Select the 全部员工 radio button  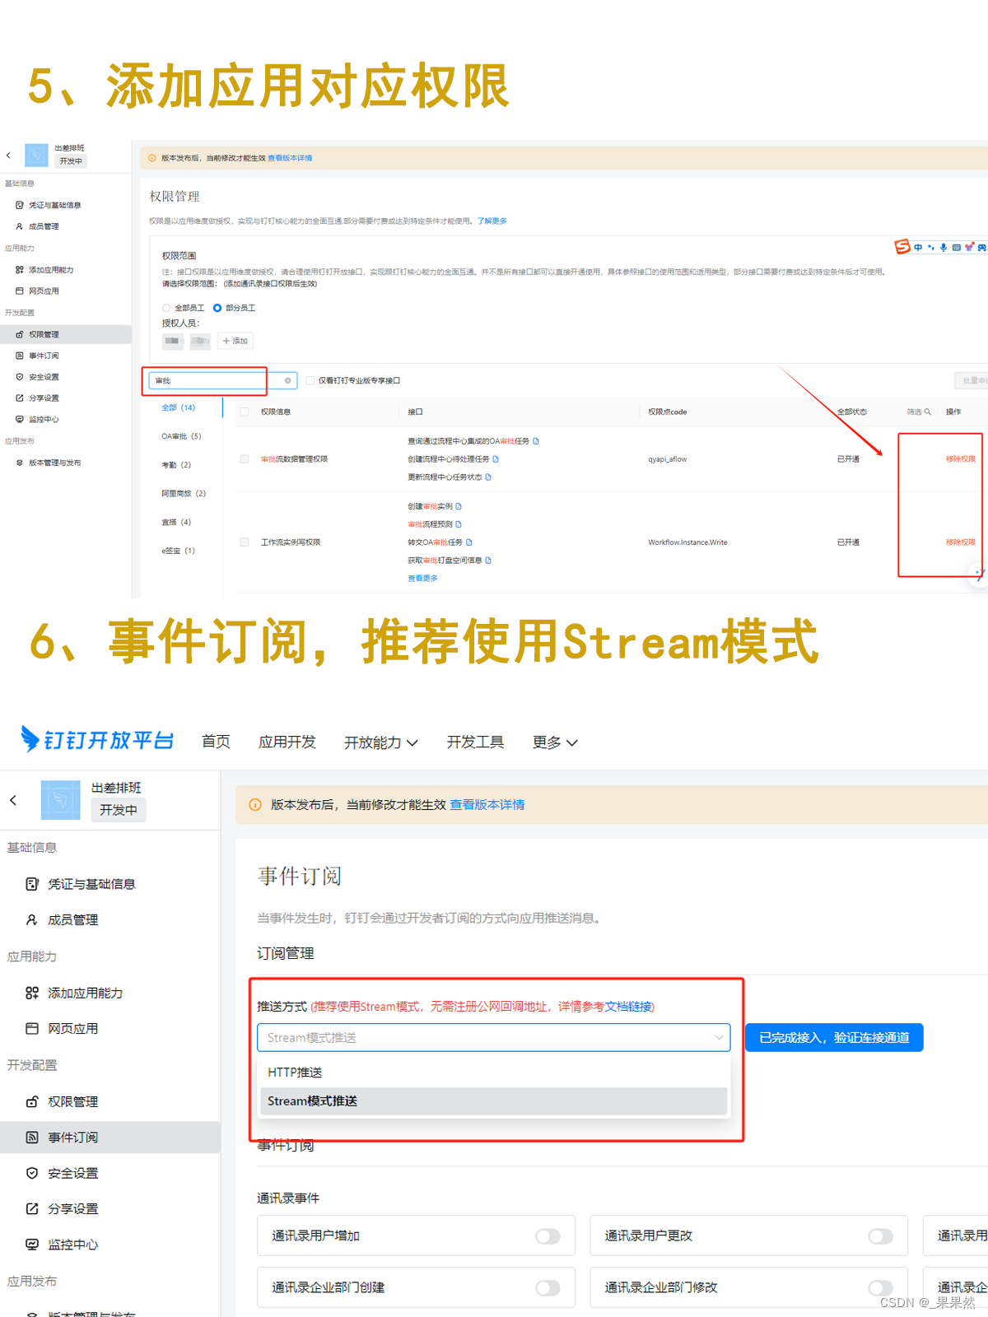(x=166, y=308)
